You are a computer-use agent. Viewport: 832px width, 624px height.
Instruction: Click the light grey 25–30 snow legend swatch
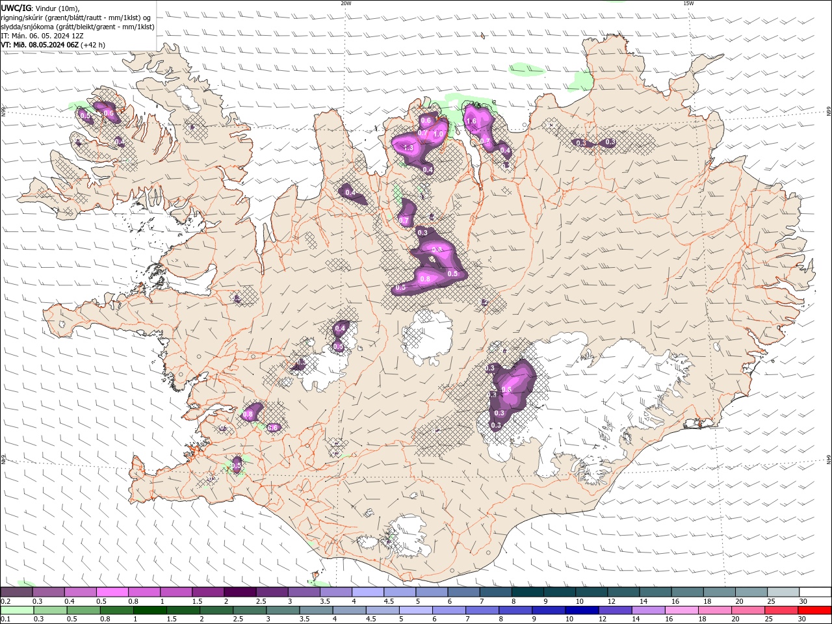point(783,592)
